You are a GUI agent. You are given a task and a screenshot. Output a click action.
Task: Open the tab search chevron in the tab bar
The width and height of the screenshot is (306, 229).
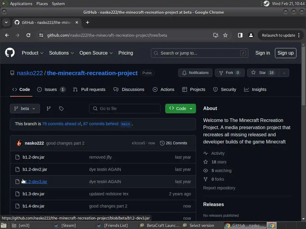click(7, 22)
